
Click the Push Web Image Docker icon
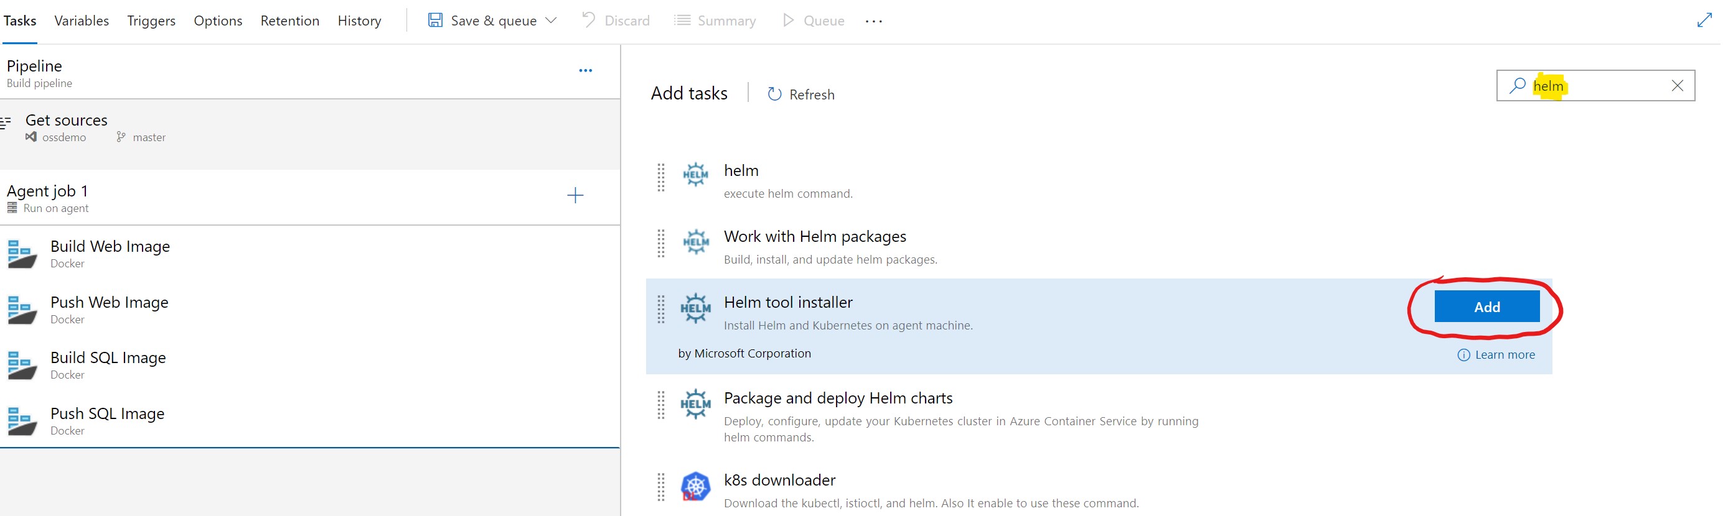[22, 310]
